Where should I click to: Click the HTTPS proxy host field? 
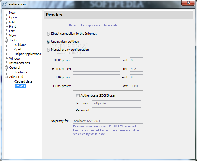pos(96,69)
